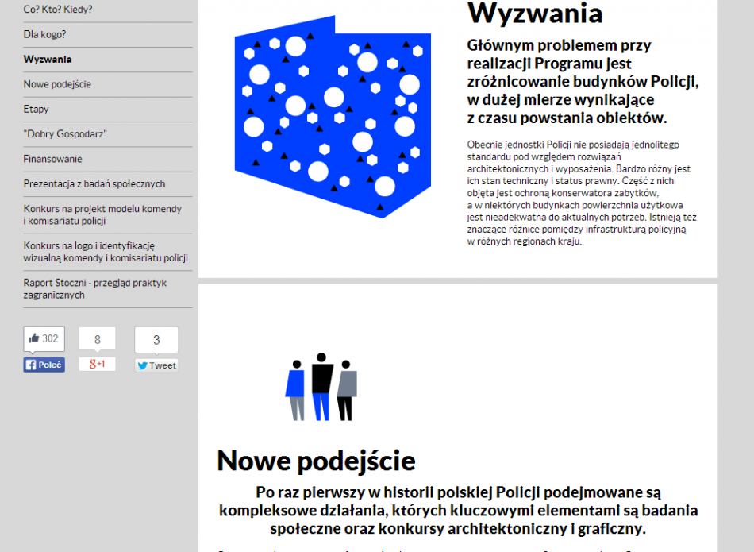Go to the Finansowanie section
Screen dimensions: 754x552
coord(52,159)
